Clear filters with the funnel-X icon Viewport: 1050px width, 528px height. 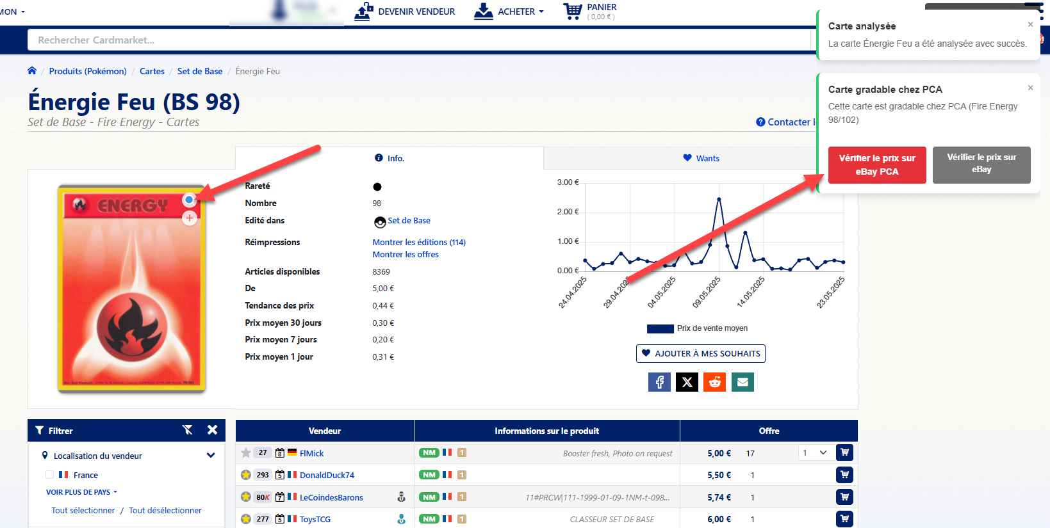tap(188, 430)
